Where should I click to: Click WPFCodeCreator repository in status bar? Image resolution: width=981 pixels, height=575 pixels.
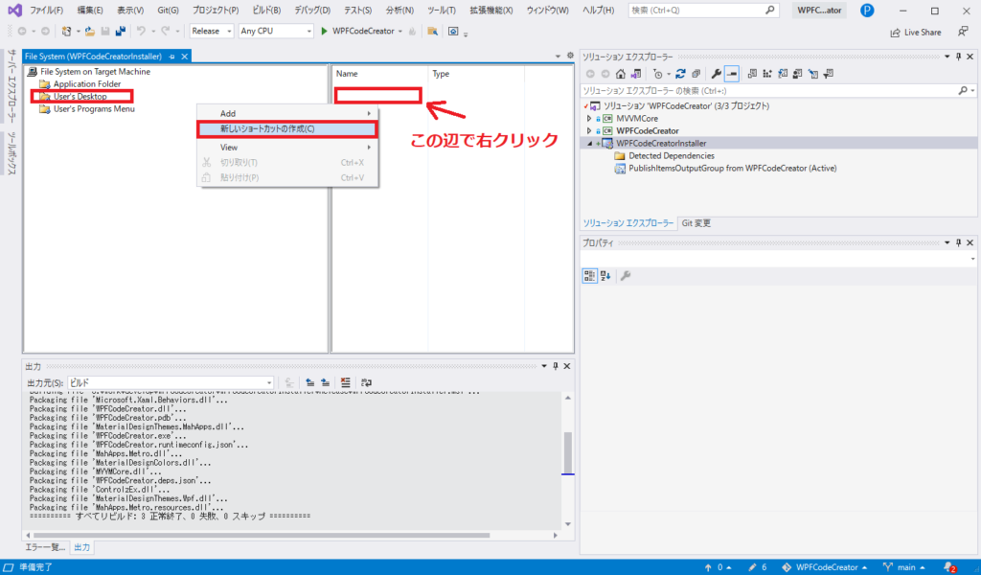tap(824, 567)
